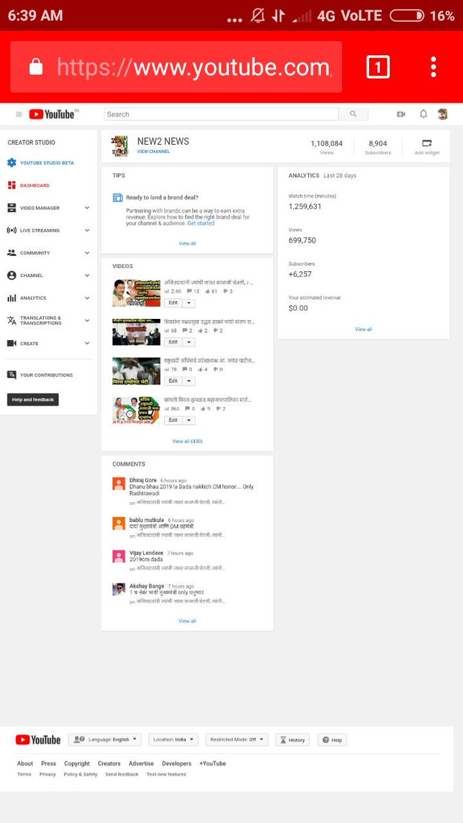
Task: Click the Copyright footer link
Action: coord(77,763)
